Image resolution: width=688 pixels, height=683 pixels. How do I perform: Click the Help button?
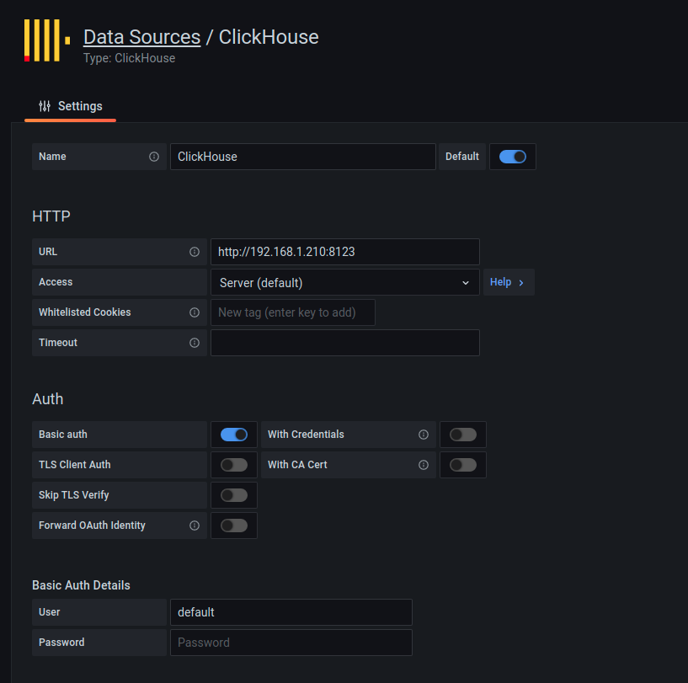tap(508, 281)
